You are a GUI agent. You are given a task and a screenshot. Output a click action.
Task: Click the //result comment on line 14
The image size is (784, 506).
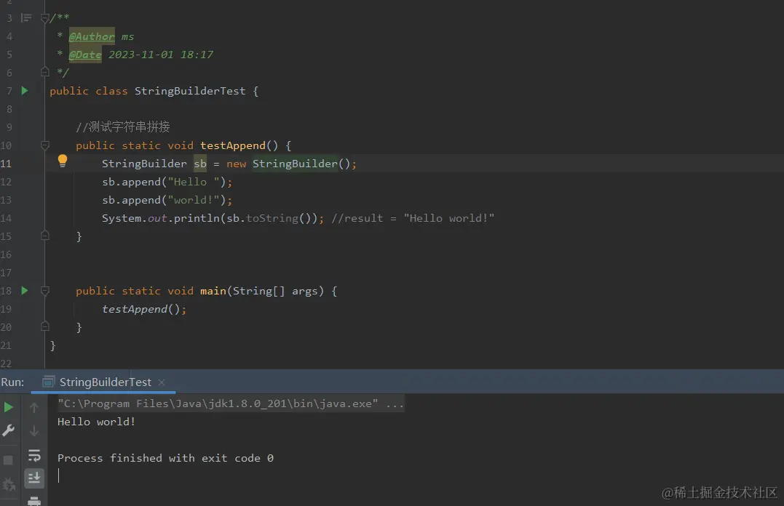[x=413, y=218]
